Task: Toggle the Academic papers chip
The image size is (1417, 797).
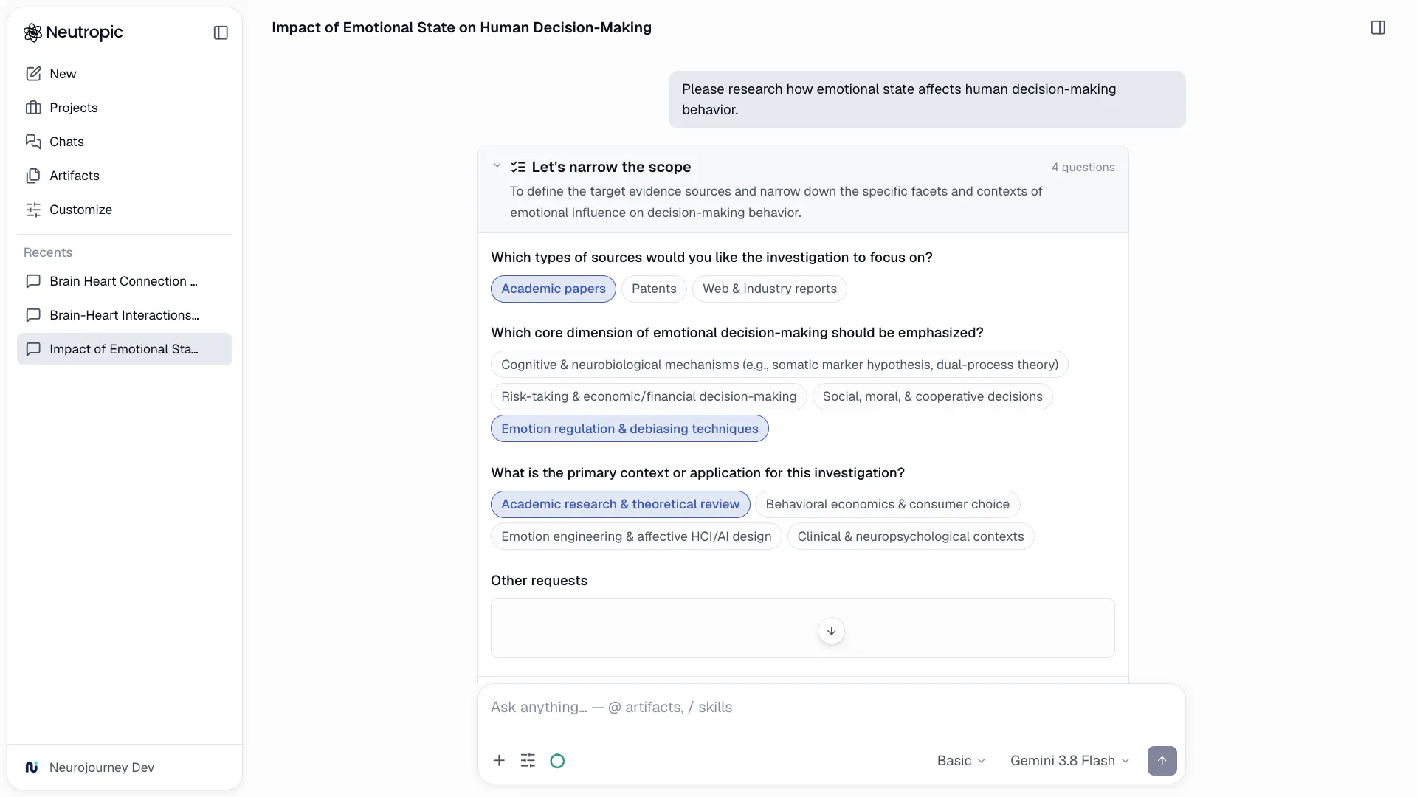Action: (x=554, y=289)
